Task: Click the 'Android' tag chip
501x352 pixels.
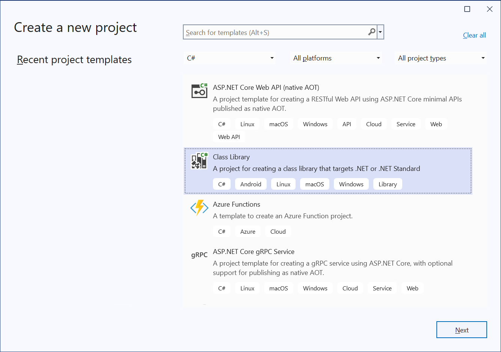Action: tap(251, 184)
